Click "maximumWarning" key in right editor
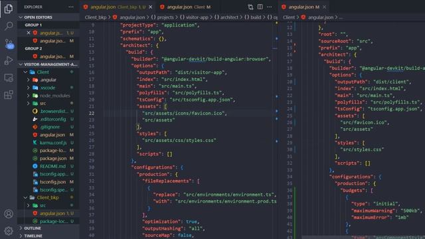 point(373,211)
